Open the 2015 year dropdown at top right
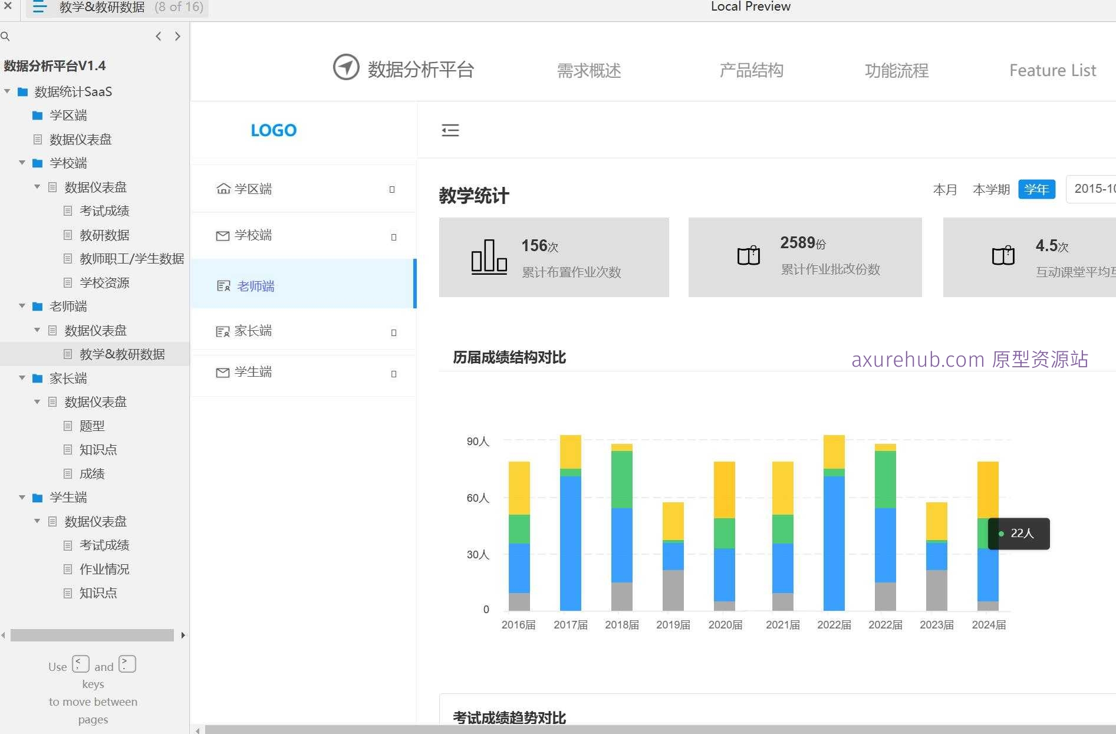This screenshot has width=1116, height=734. 1095,189
